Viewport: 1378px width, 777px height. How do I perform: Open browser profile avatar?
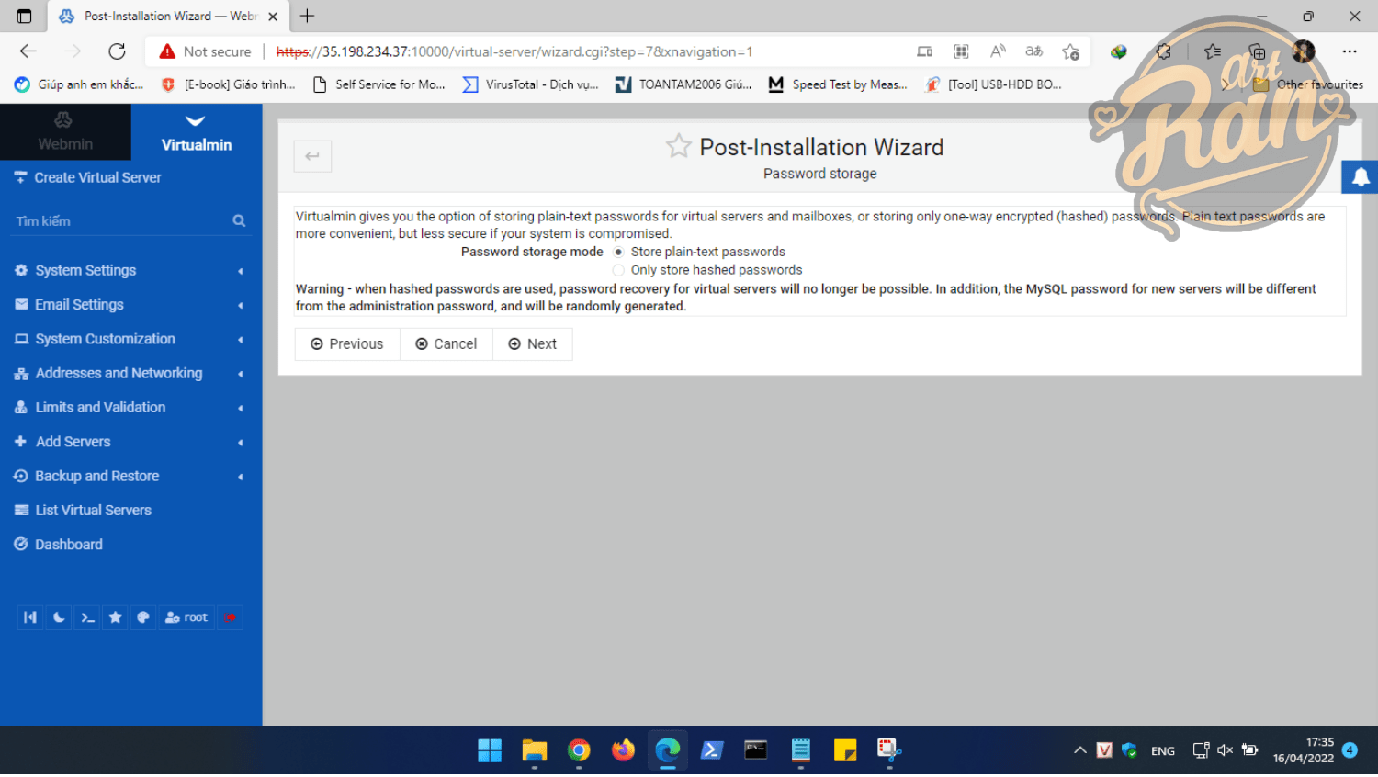pos(1303,51)
